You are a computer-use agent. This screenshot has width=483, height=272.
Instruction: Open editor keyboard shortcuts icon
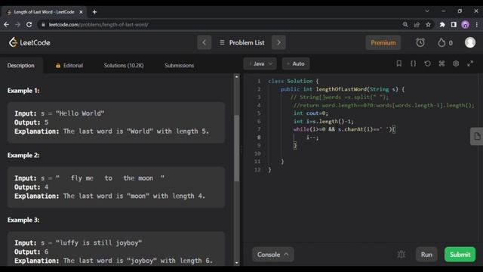[x=441, y=63]
